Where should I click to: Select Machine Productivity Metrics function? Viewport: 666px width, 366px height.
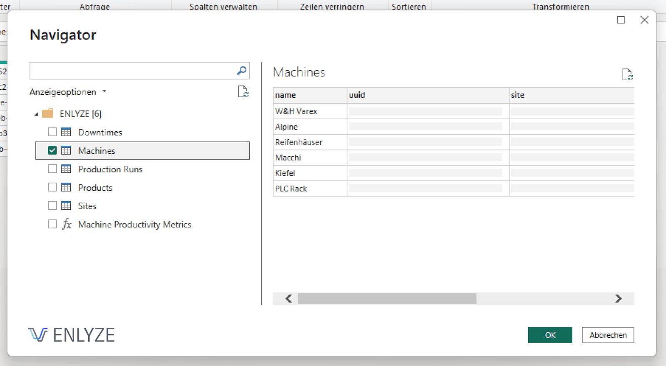(x=134, y=224)
